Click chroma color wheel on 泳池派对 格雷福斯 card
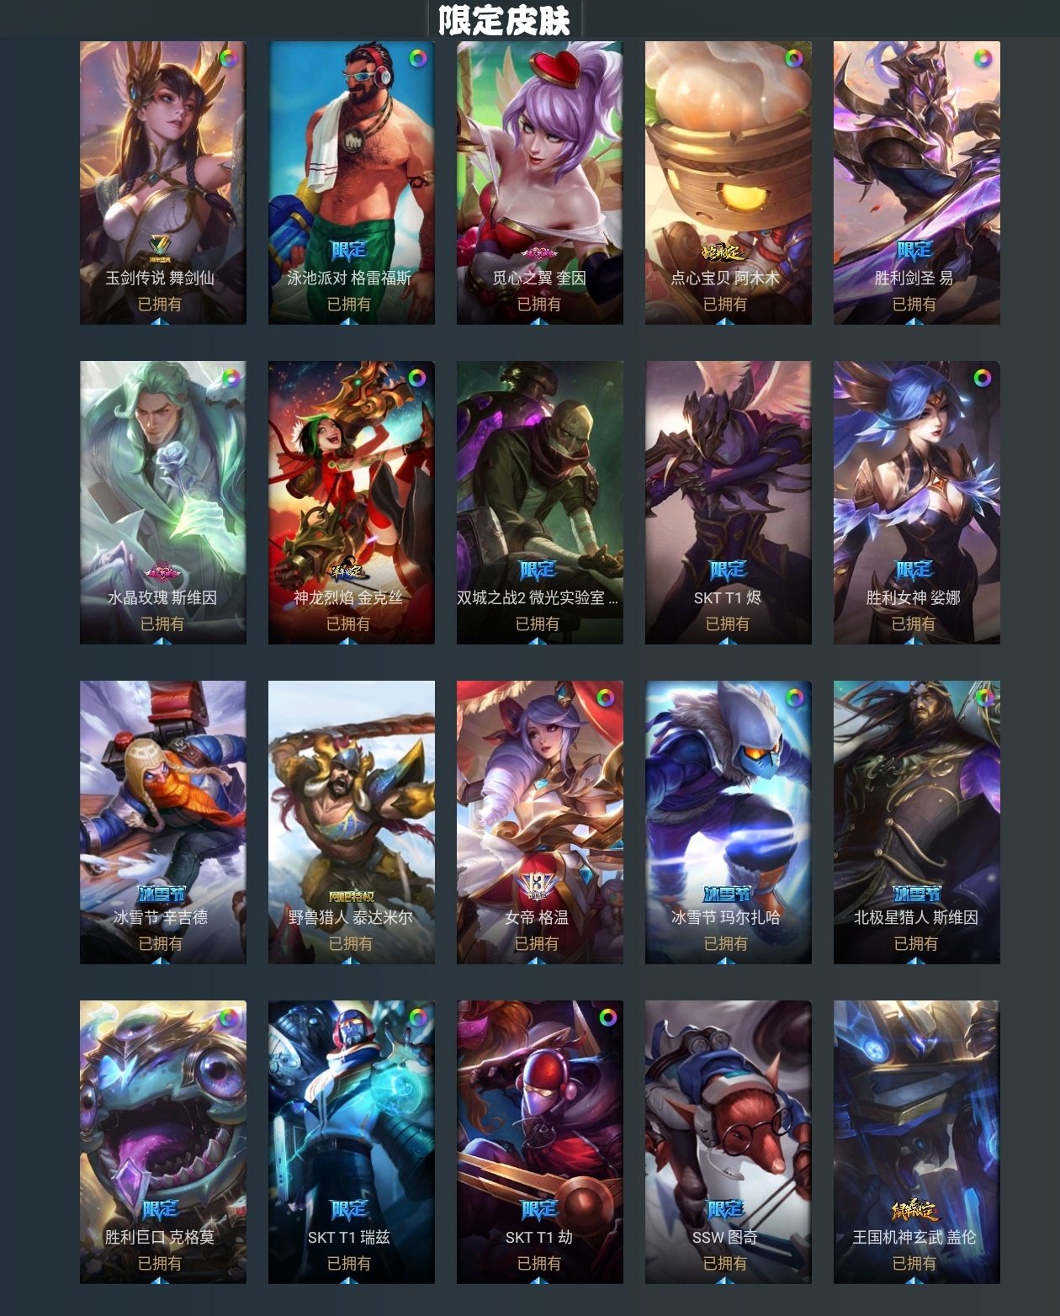This screenshot has height=1316, width=1060. pos(417,59)
